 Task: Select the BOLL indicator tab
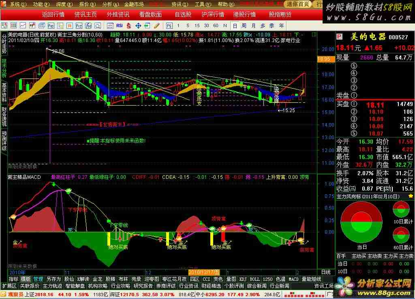coord(255,279)
